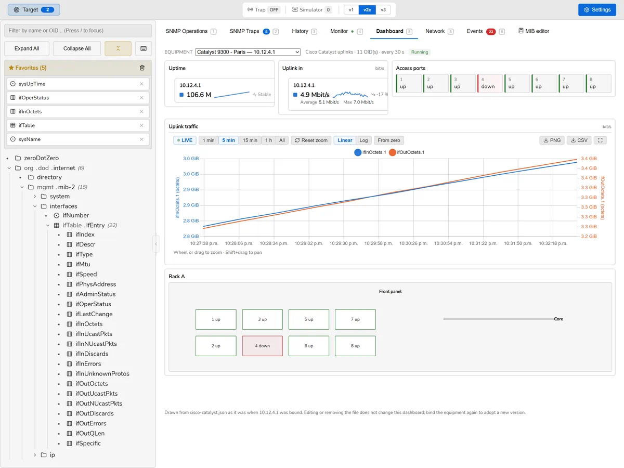
Task: Open the Network tab
Action: (x=439, y=31)
